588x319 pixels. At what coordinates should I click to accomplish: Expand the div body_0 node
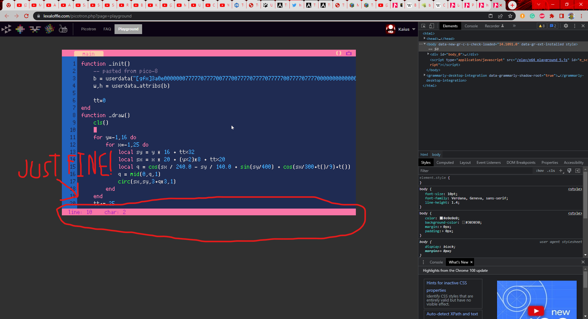428,54
